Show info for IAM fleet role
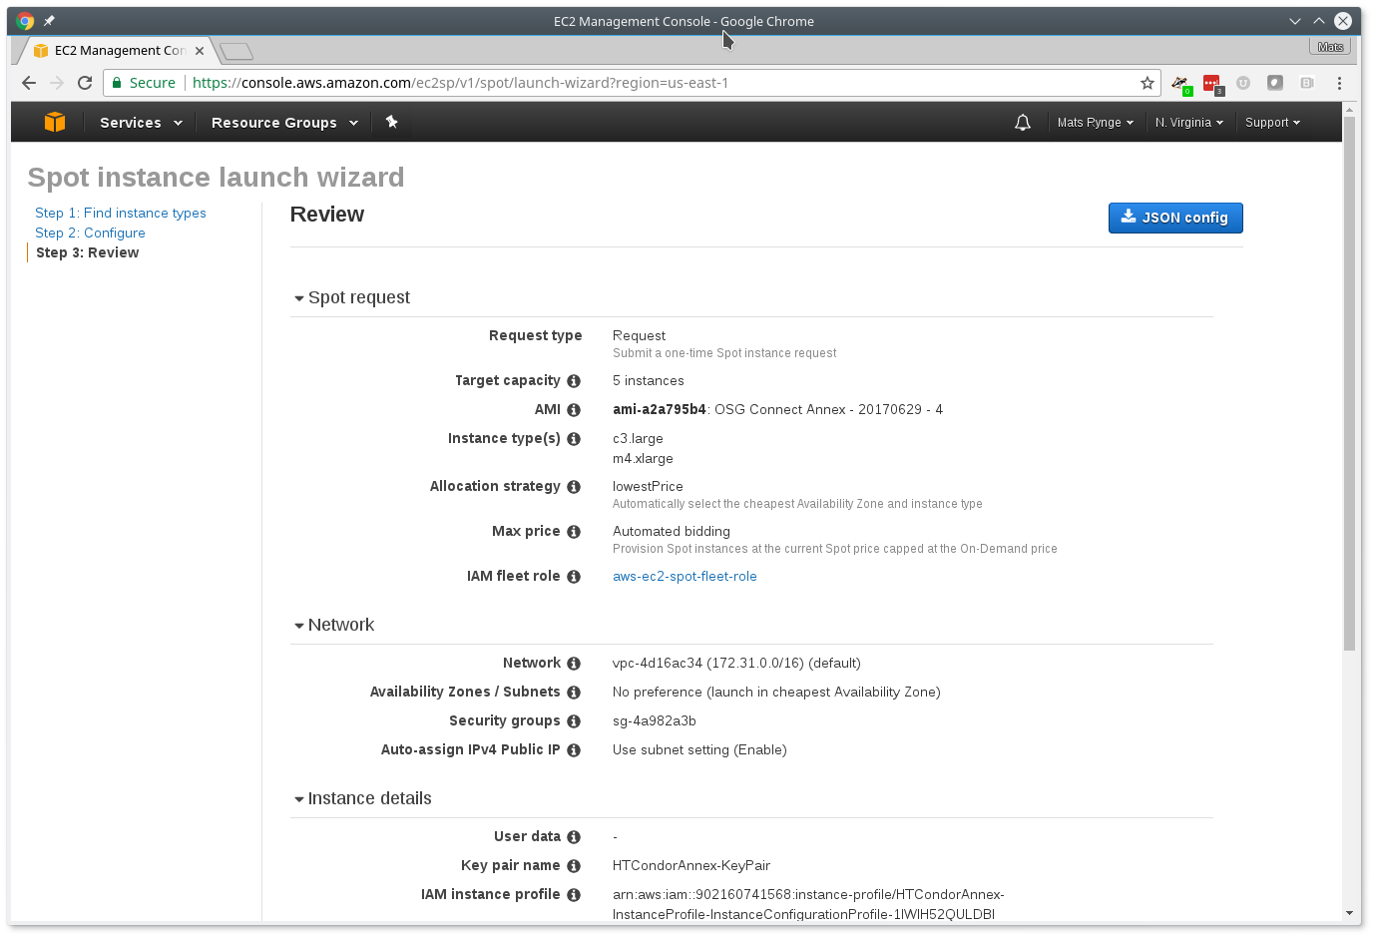Screen dimensions: 1374x938 [x=574, y=577]
